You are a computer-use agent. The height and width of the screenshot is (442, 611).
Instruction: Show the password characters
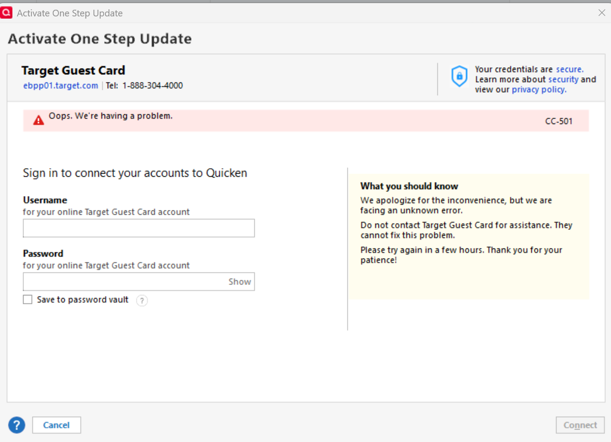240,282
